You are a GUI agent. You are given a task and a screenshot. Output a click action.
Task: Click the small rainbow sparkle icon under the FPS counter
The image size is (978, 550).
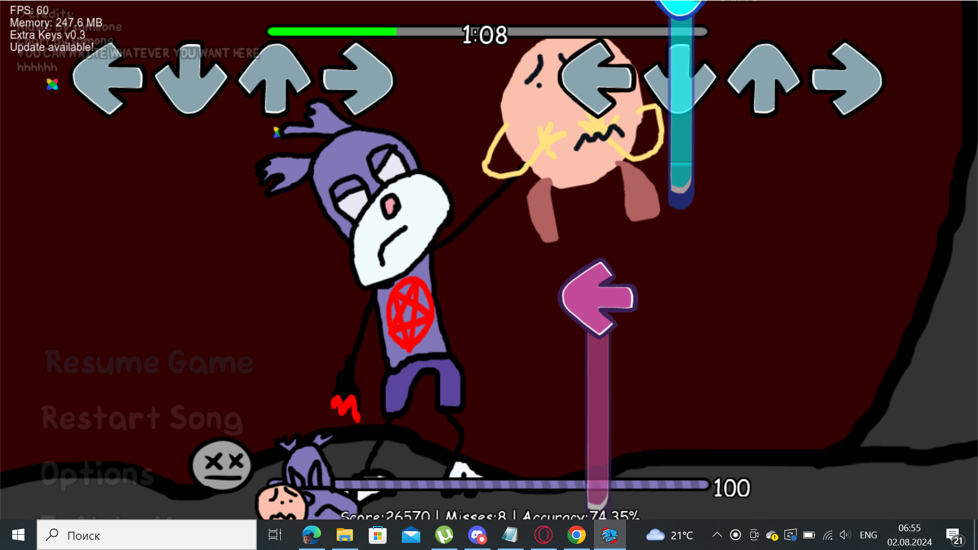(51, 84)
